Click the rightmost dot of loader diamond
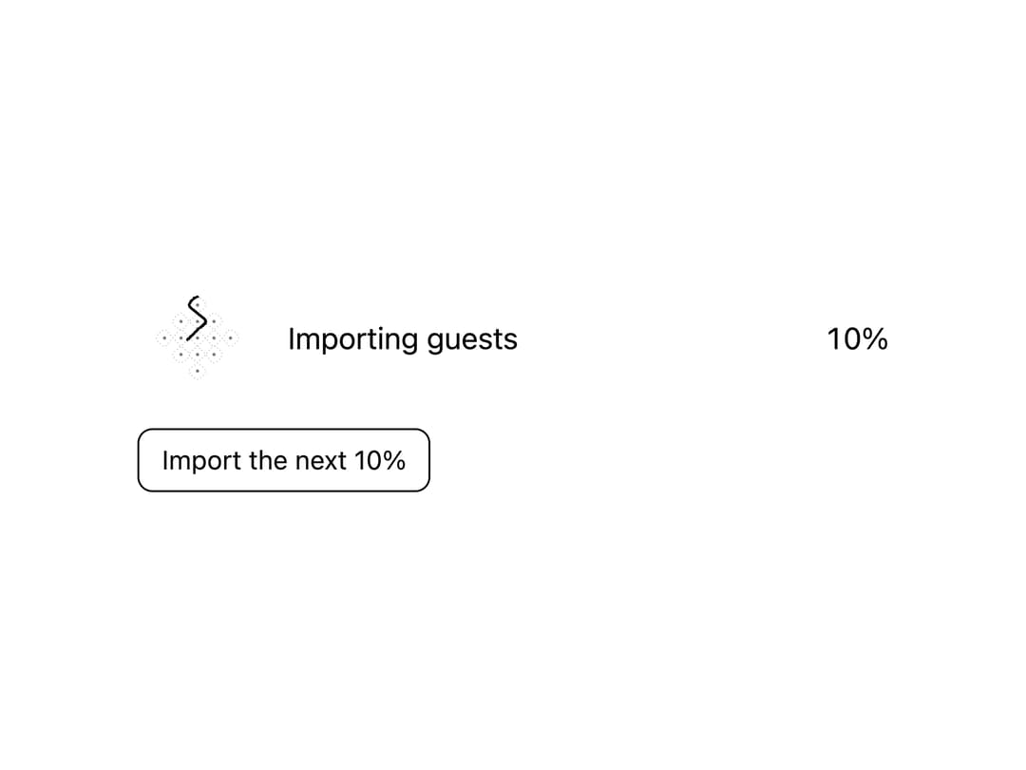Screen dimensions: 1026x770 point(230,337)
